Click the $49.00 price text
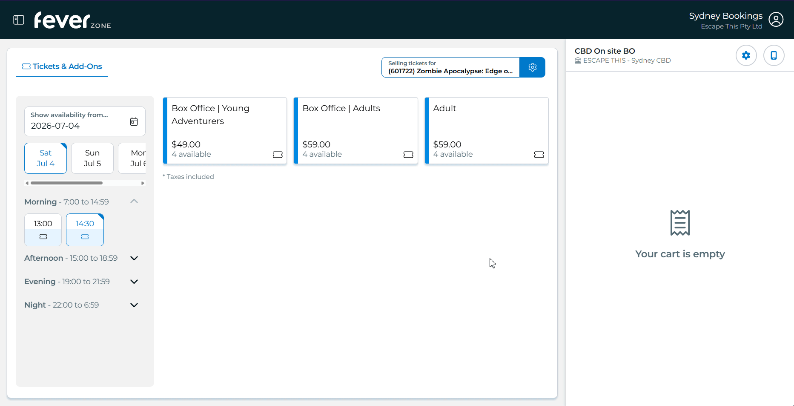The image size is (794, 406). click(186, 144)
